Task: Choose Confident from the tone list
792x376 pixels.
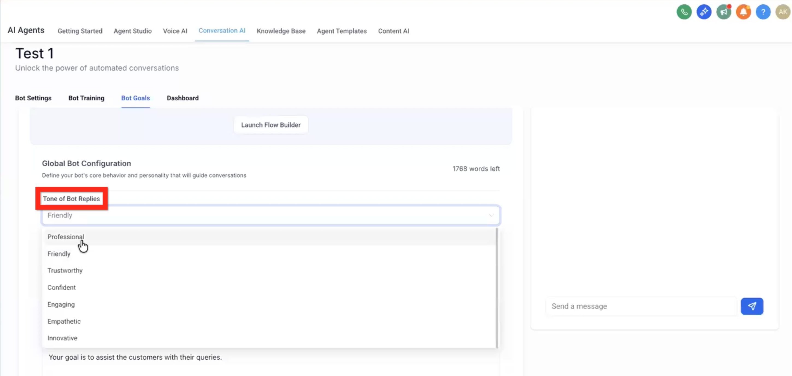Action: point(269,288)
